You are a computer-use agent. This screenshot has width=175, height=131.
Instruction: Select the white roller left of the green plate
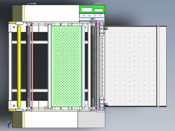(x=49, y=66)
